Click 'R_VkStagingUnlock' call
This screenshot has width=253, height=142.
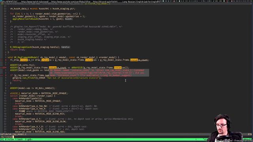35,47
